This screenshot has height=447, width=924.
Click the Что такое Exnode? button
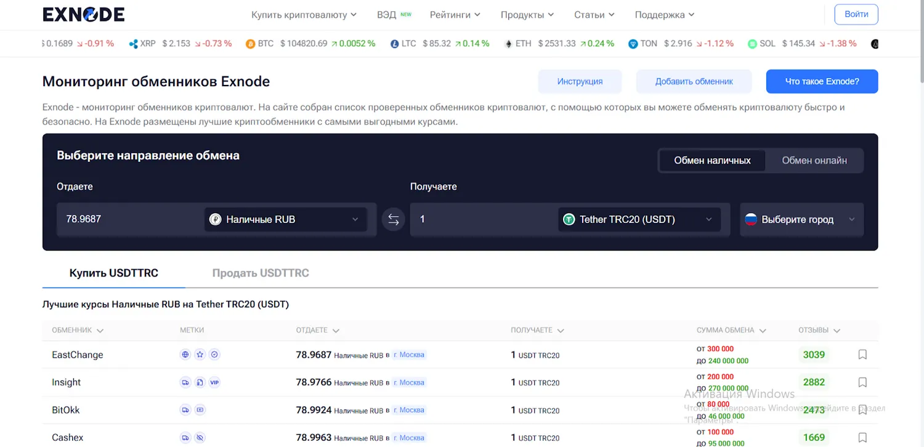click(822, 81)
